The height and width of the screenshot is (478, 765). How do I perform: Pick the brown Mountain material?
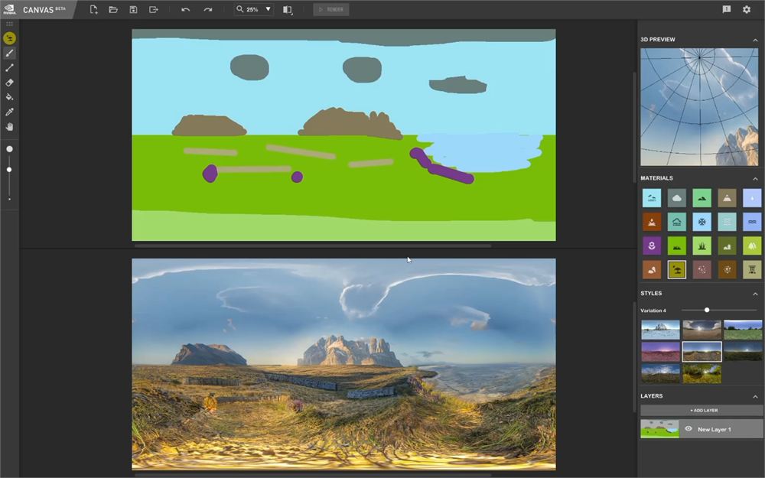pos(727,198)
